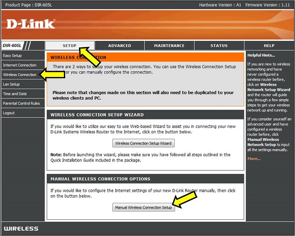Go to the STATUS tab

point(219,46)
